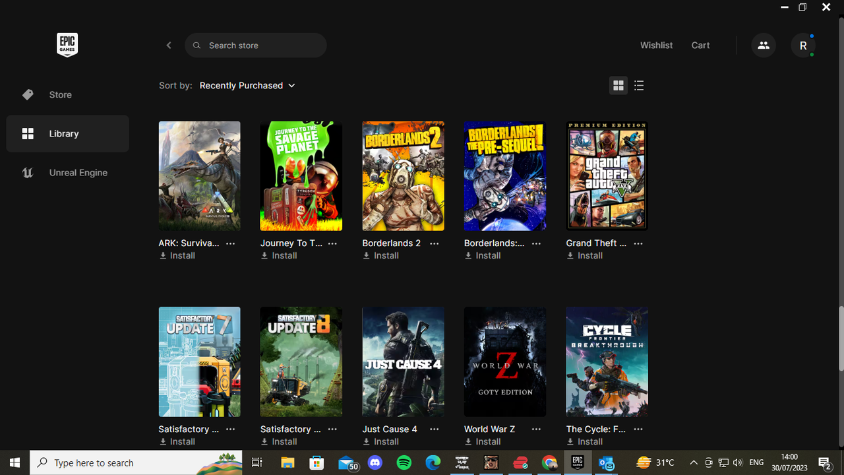The image size is (844, 475).
Task: Open options menu for Just Cause 4
Action: [434, 429]
